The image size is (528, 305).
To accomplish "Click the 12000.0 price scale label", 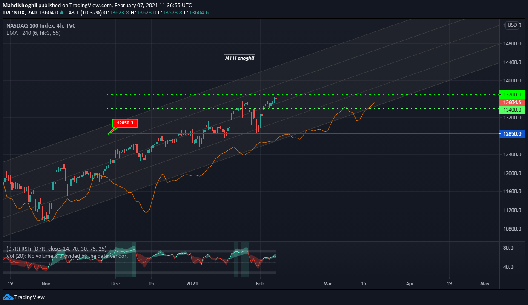I will point(513,173).
